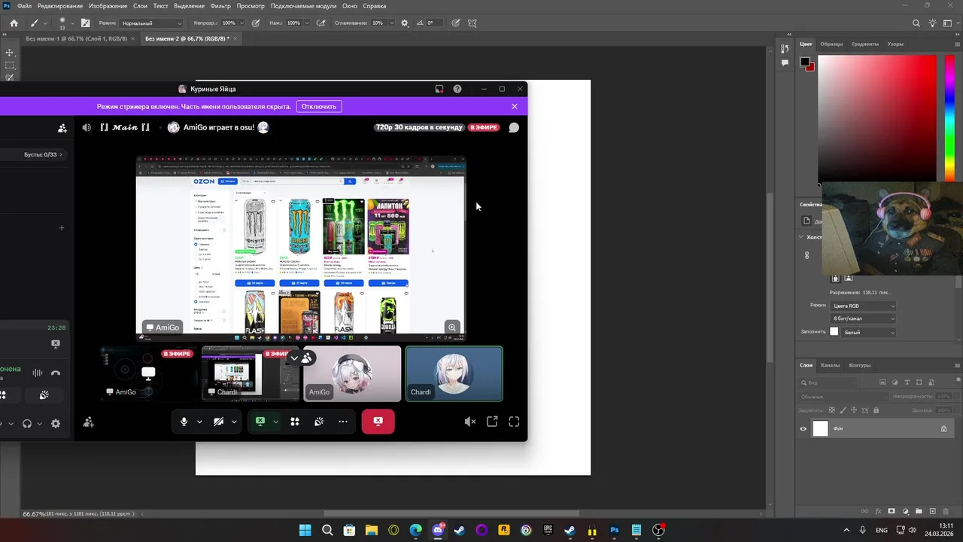Switch to the 'Образцы' panel tab
The height and width of the screenshot is (542, 963).
[831, 44]
